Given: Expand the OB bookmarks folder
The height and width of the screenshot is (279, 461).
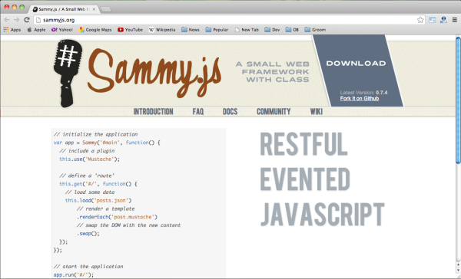Looking at the screenshot, I should click(292, 30).
